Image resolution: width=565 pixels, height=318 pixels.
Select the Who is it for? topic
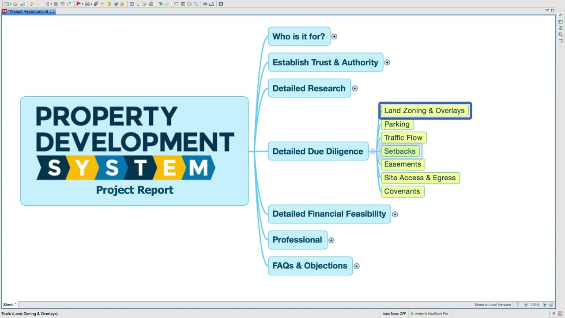pyautogui.click(x=299, y=37)
